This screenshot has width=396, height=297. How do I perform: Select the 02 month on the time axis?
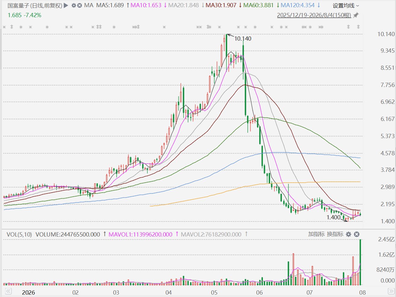tap(75, 292)
